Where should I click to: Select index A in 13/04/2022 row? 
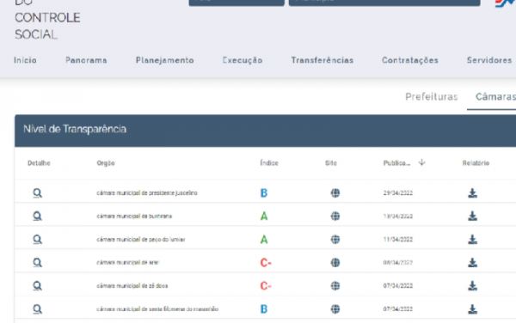tap(264, 216)
